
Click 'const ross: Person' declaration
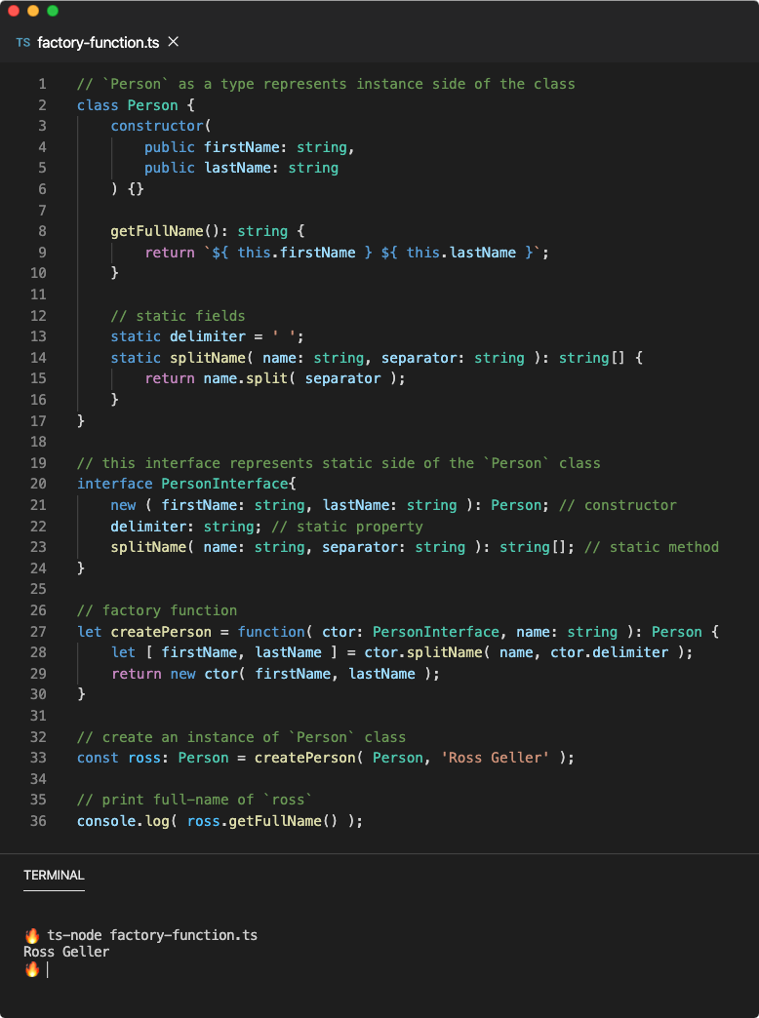click(153, 758)
